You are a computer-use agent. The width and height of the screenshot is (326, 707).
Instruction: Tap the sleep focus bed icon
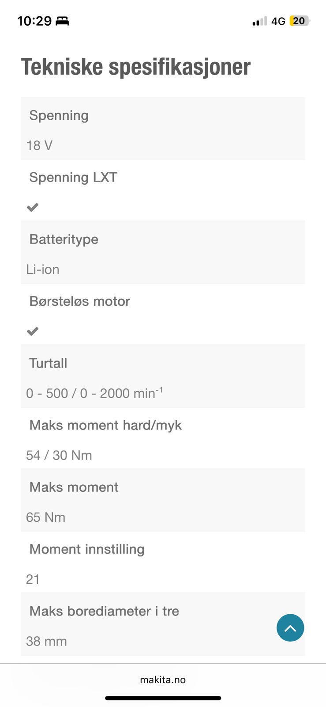coord(62,21)
